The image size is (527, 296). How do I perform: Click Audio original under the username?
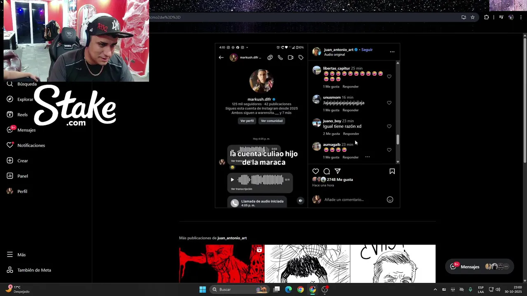pos(334,55)
